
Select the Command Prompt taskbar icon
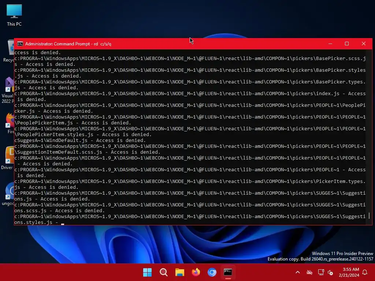coord(228,272)
